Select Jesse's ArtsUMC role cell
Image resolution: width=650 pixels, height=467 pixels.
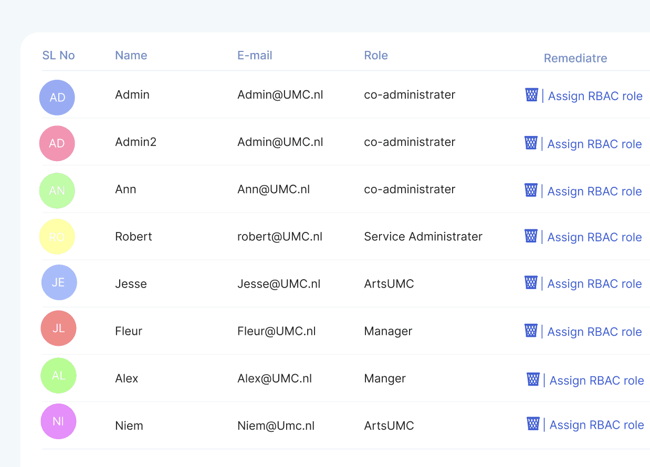click(389, 284)
